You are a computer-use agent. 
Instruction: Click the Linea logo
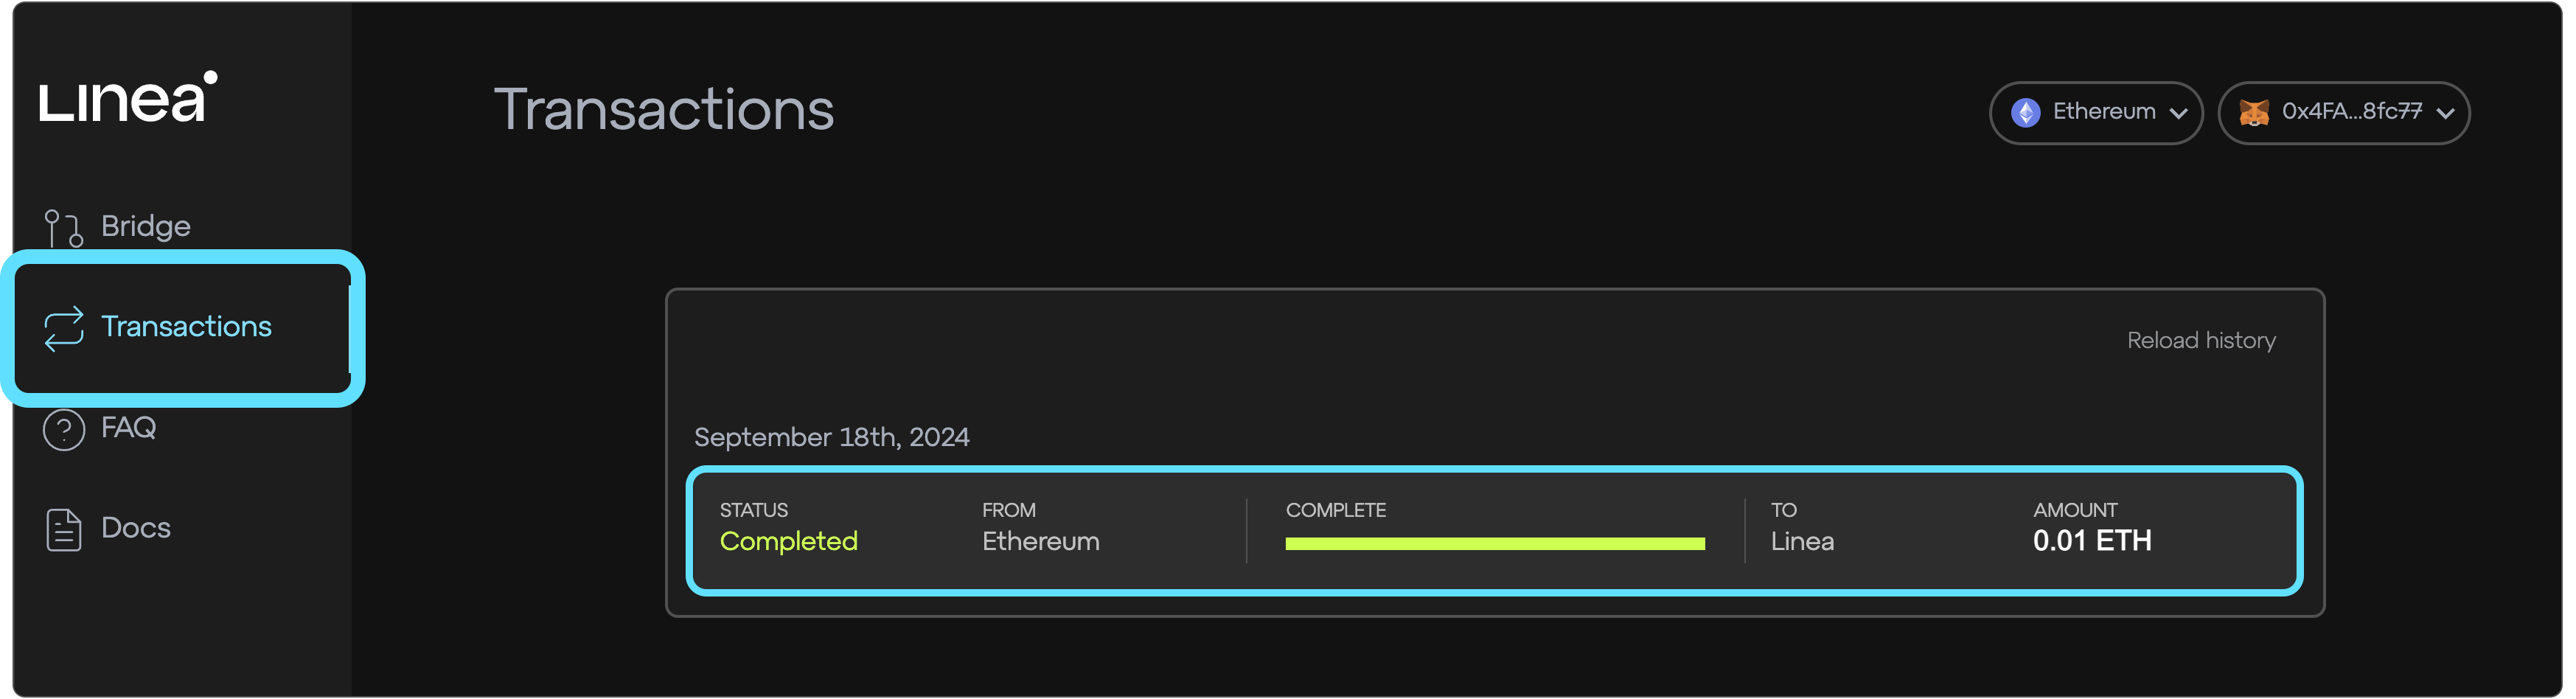(x=128, y=97)
